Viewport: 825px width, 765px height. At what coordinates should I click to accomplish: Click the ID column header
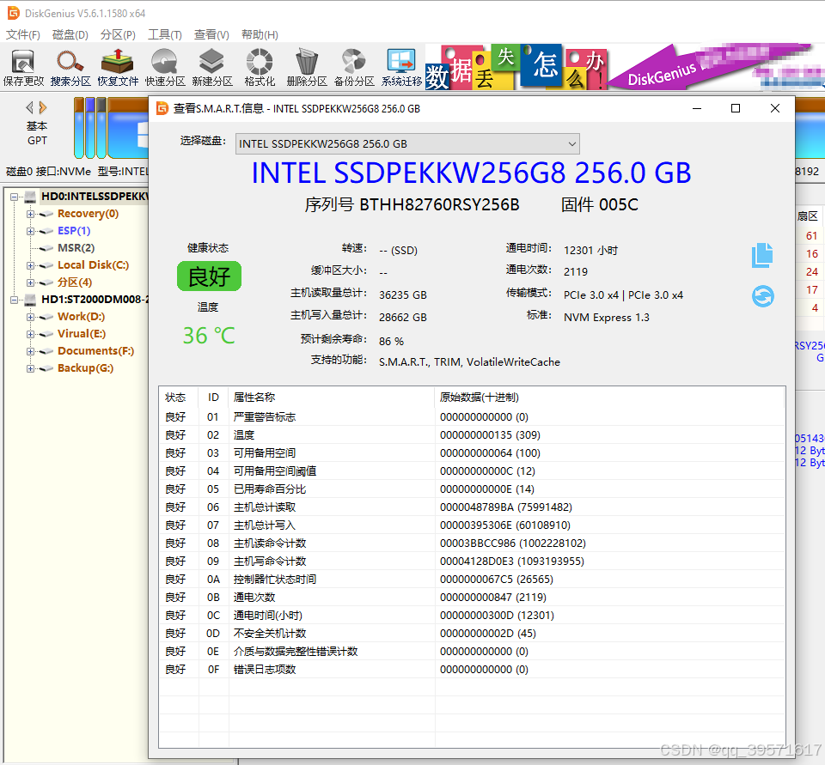213,398
